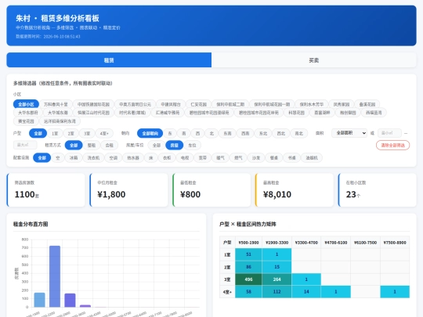This screenshot has height=317, width=423.
Task: Select the 房屋 property type chip
Action: point(174,145)
